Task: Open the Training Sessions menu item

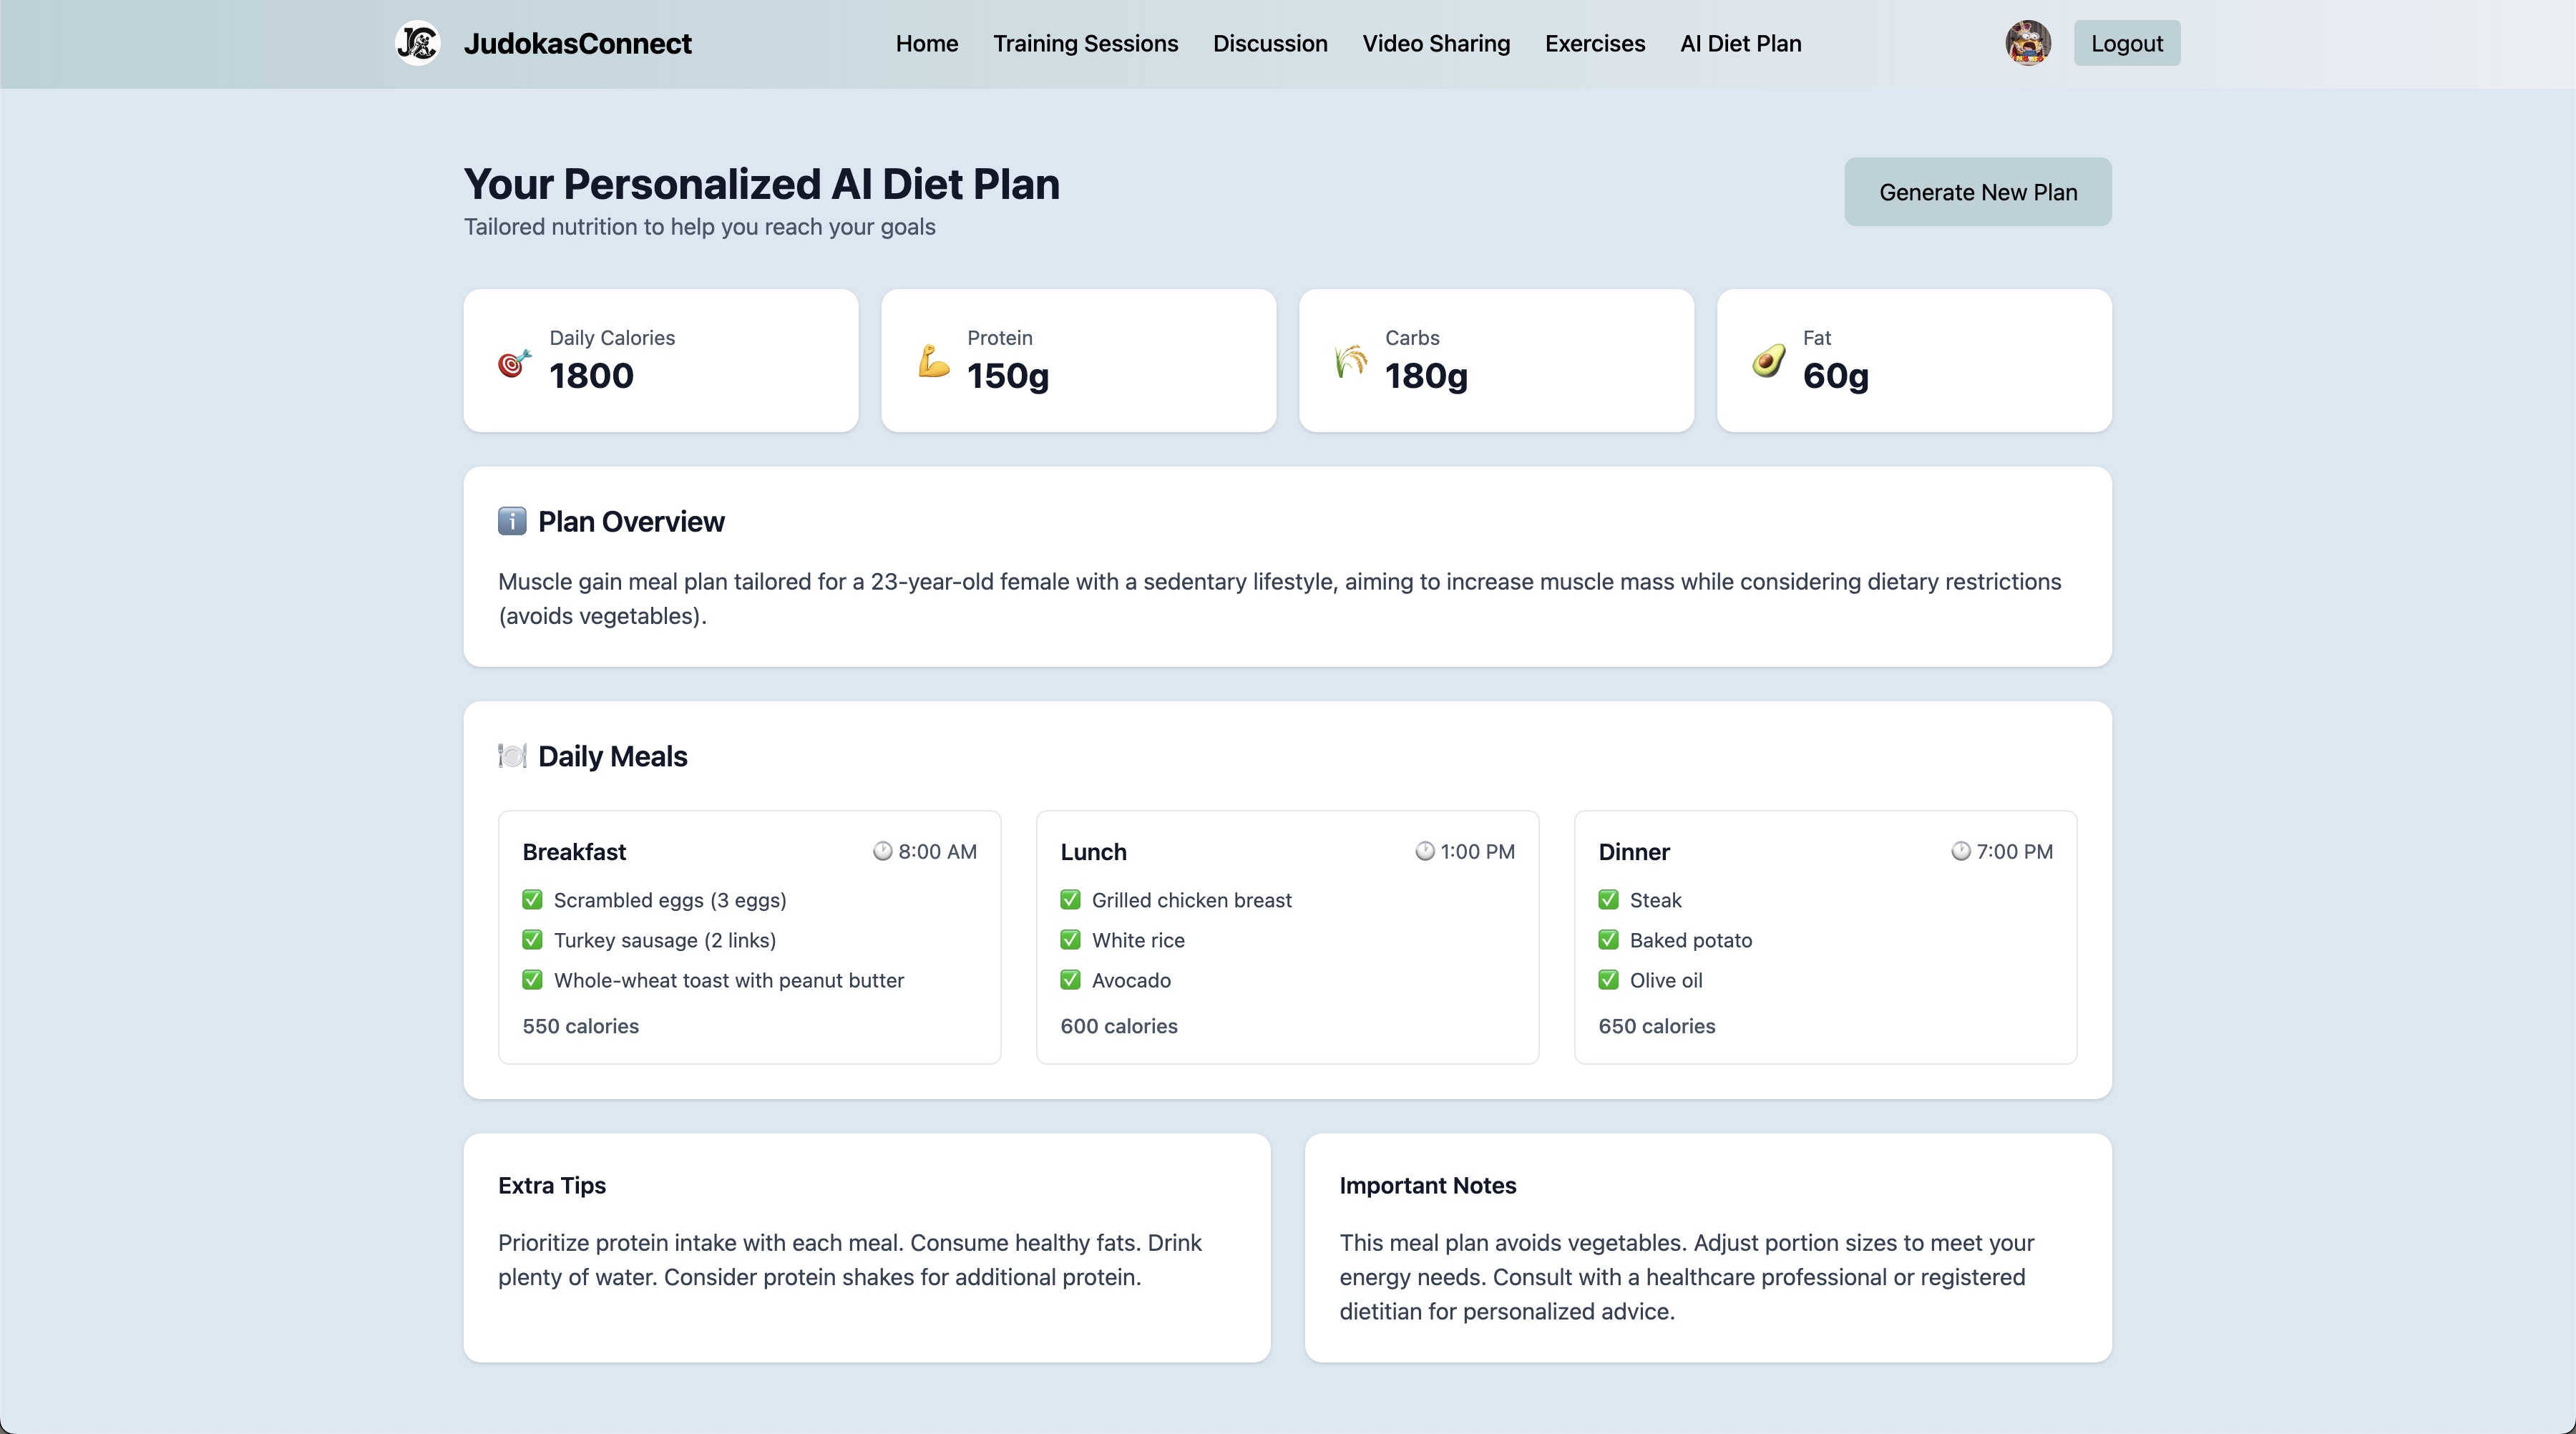Action: (x=1085, y=43)
